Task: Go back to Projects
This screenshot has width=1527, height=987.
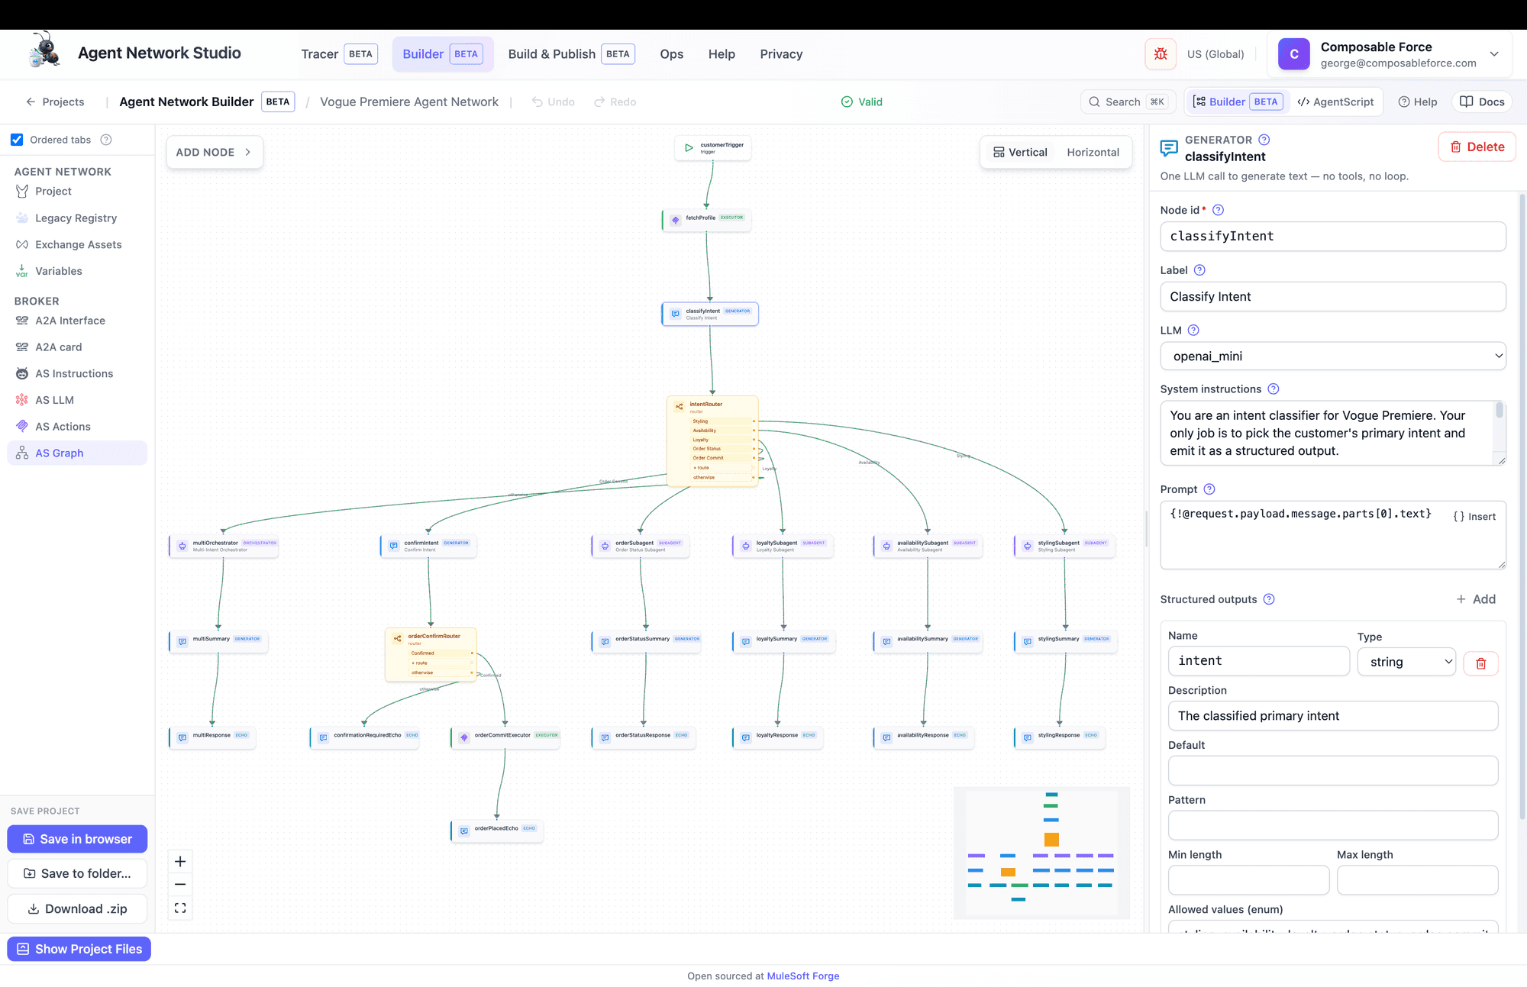Action: coord(55,102)
